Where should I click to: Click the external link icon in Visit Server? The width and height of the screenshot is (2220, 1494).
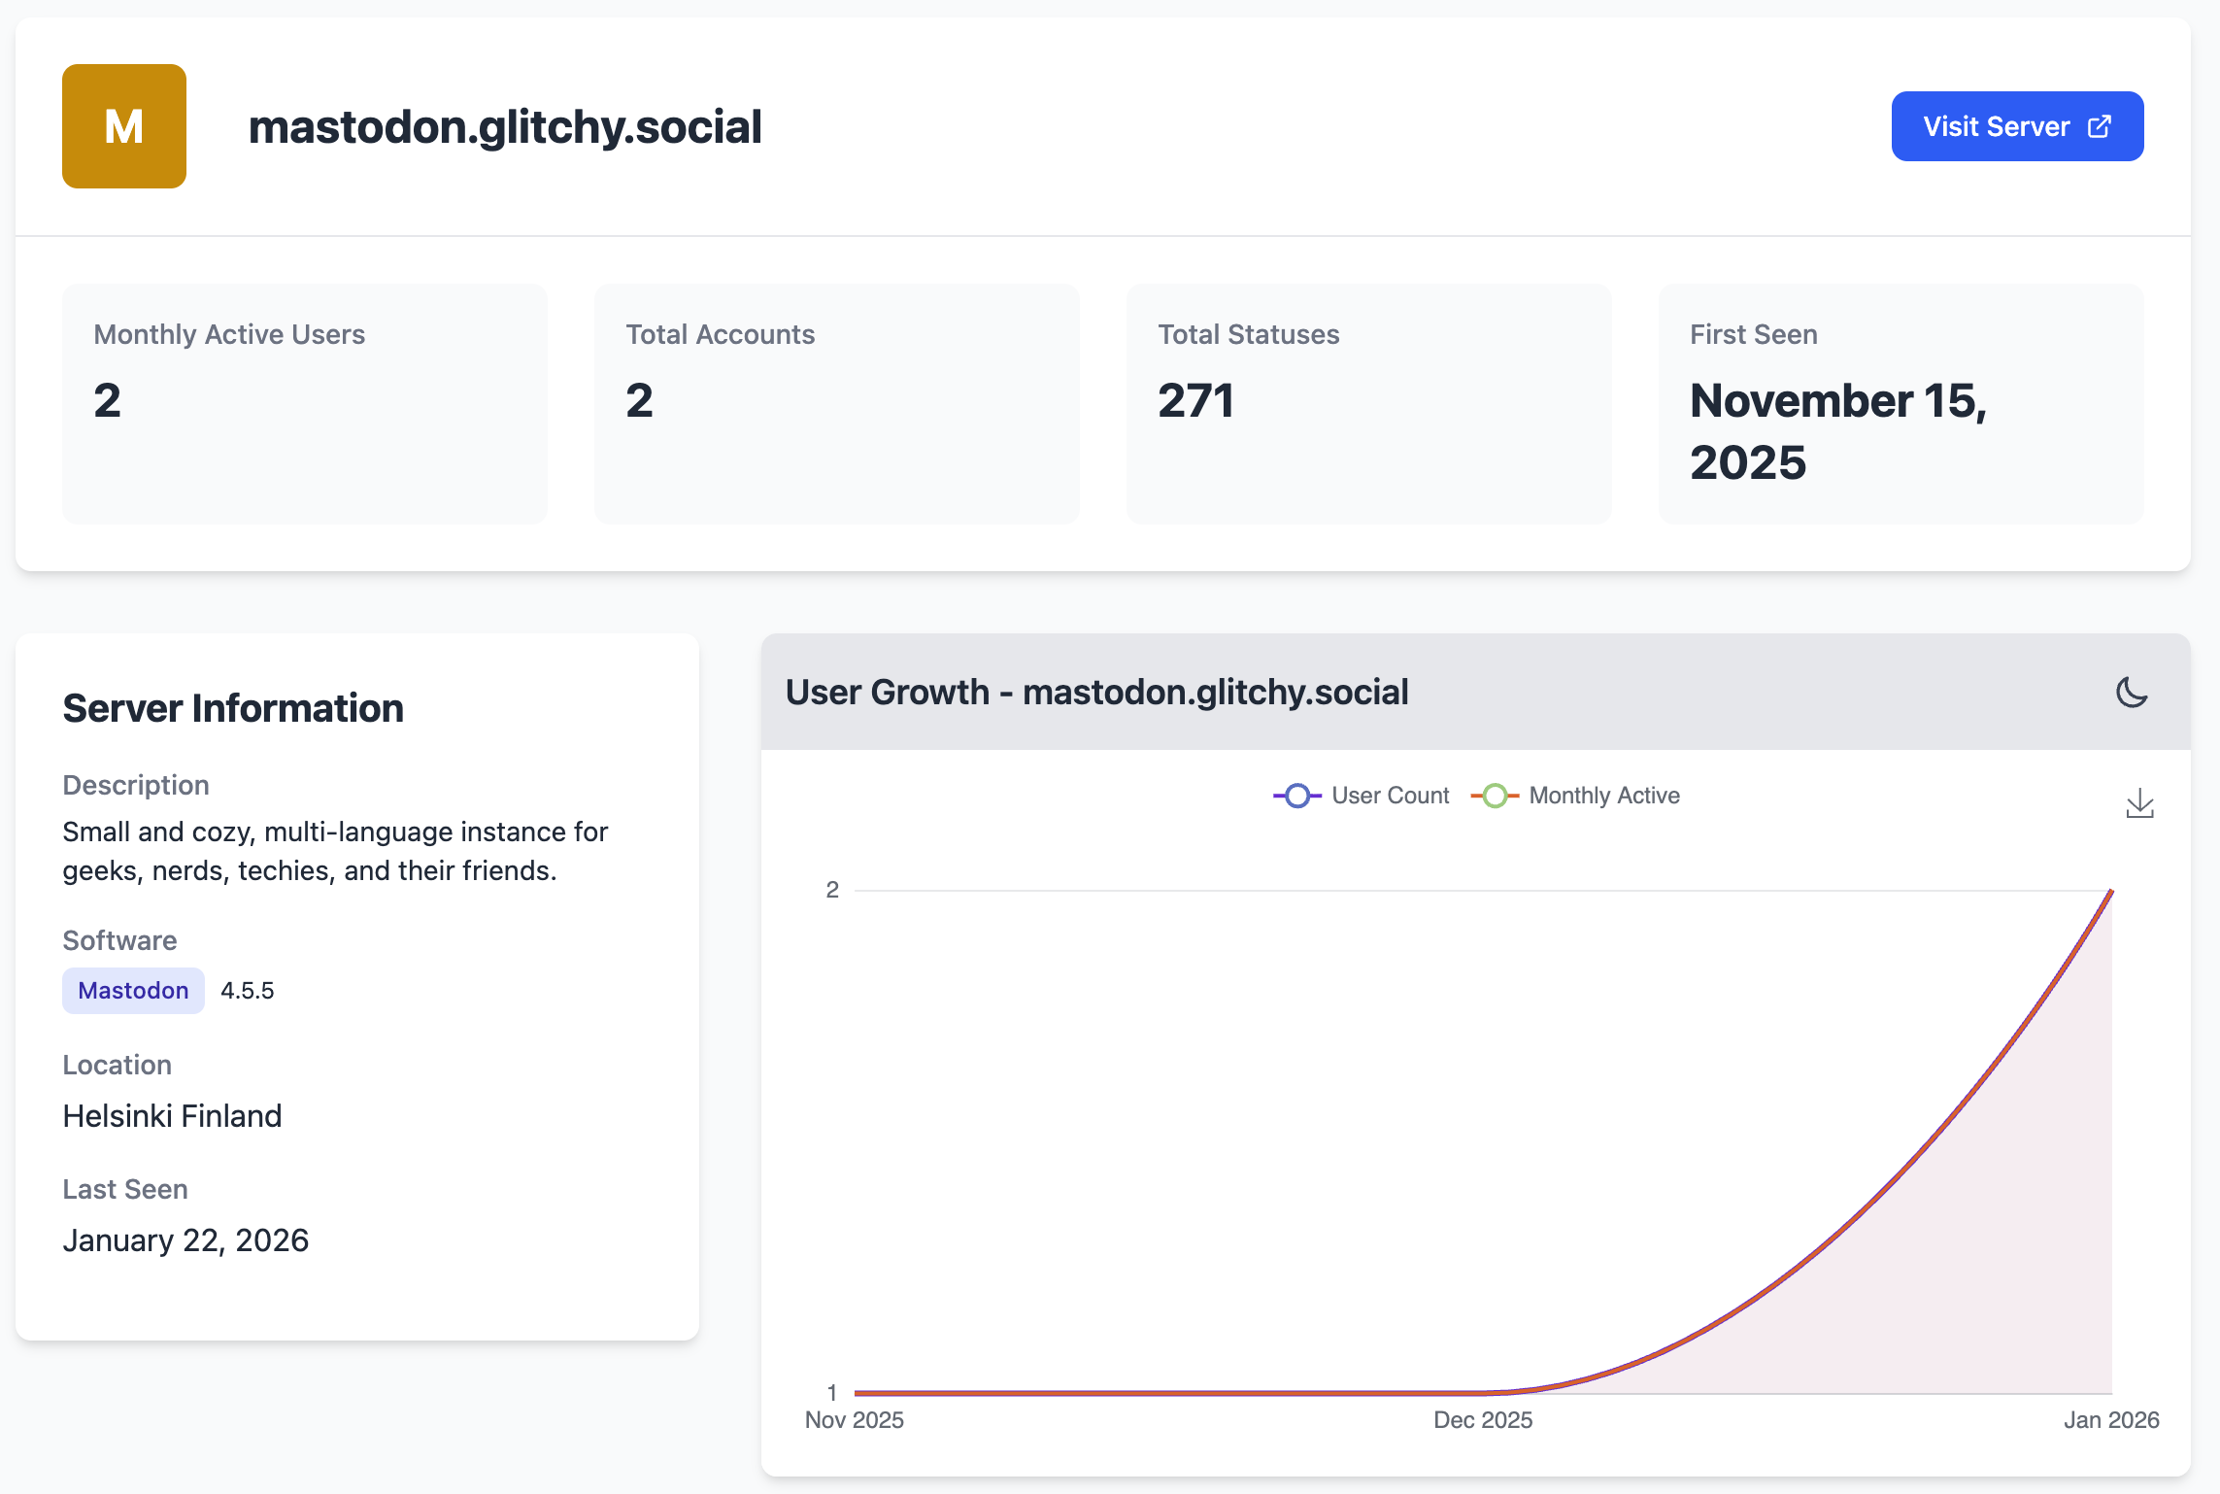click(x=2100, y=126)
